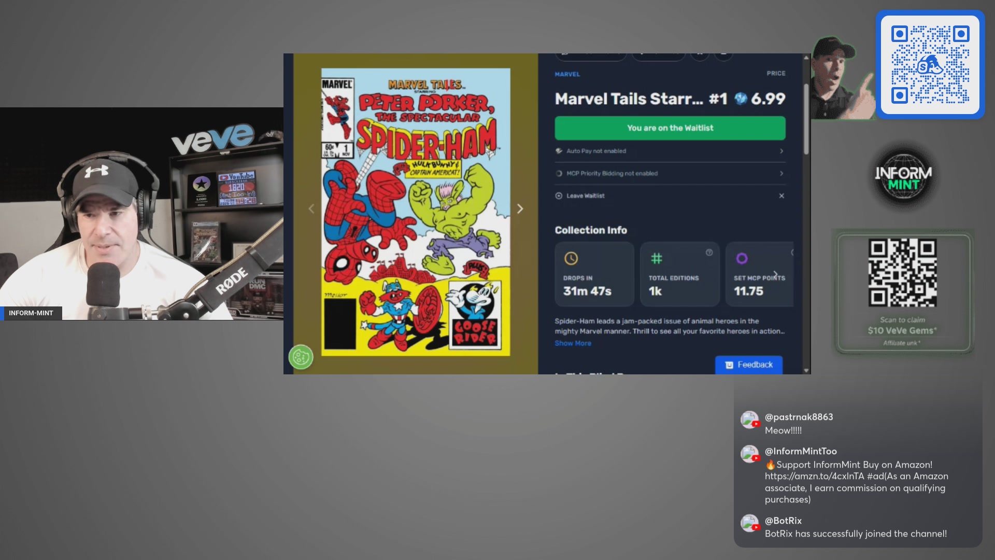Advance Collection Info cards with right chevron
The image size is (995, 560).
775,274
